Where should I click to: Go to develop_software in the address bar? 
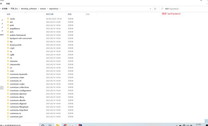coord(29,9)
